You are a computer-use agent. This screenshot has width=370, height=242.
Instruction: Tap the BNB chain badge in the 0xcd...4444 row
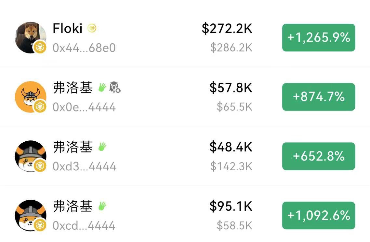tap(40, 225)
